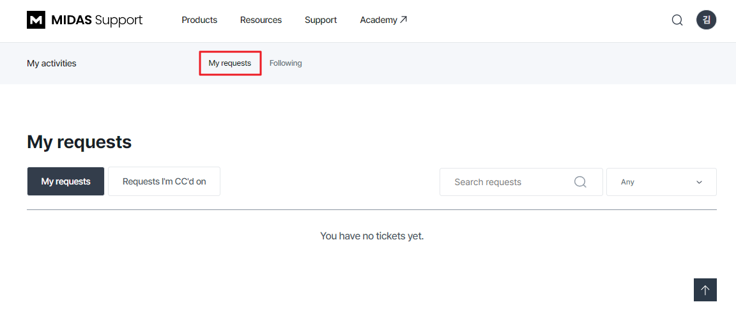
Task: Click the MIDAS Support title text
Action: [96, 20]
